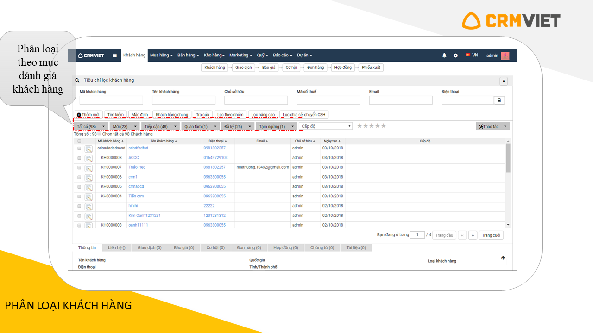Open settings via the gear icon

[x=455, y=55]
